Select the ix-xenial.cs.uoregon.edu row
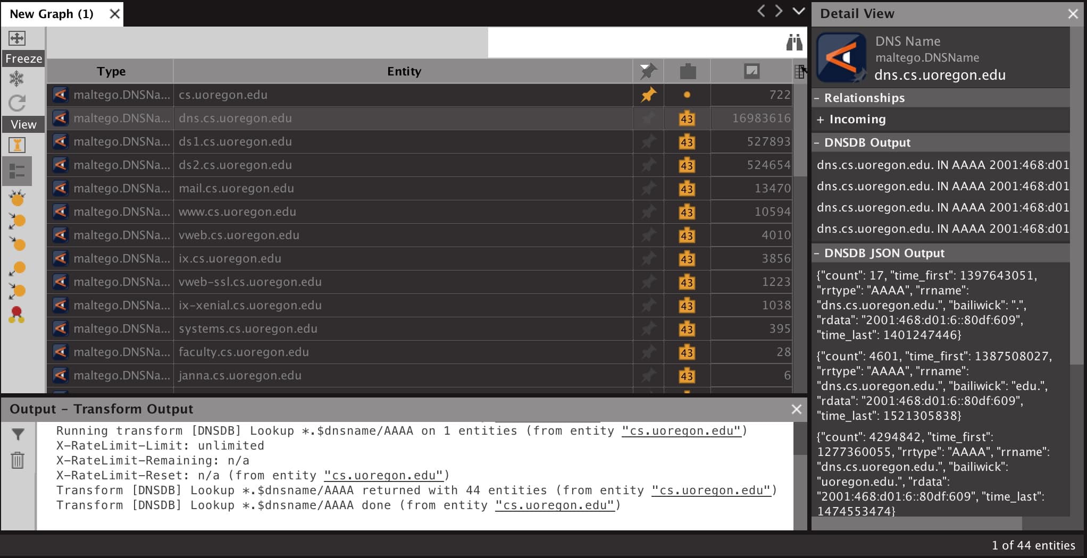 [420, 305]
